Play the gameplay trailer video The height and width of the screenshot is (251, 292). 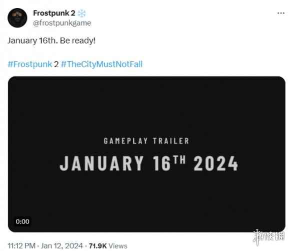[x=146, y=154]
